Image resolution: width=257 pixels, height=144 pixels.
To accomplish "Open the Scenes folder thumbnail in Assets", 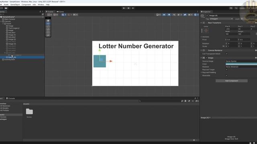I will [29, 112].
